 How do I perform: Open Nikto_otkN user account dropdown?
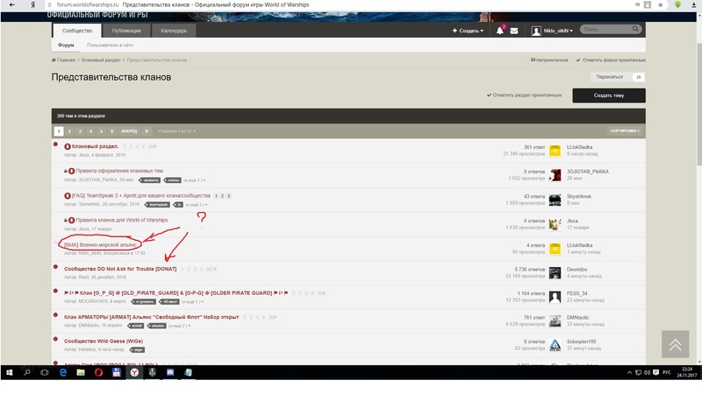point(552,31)
